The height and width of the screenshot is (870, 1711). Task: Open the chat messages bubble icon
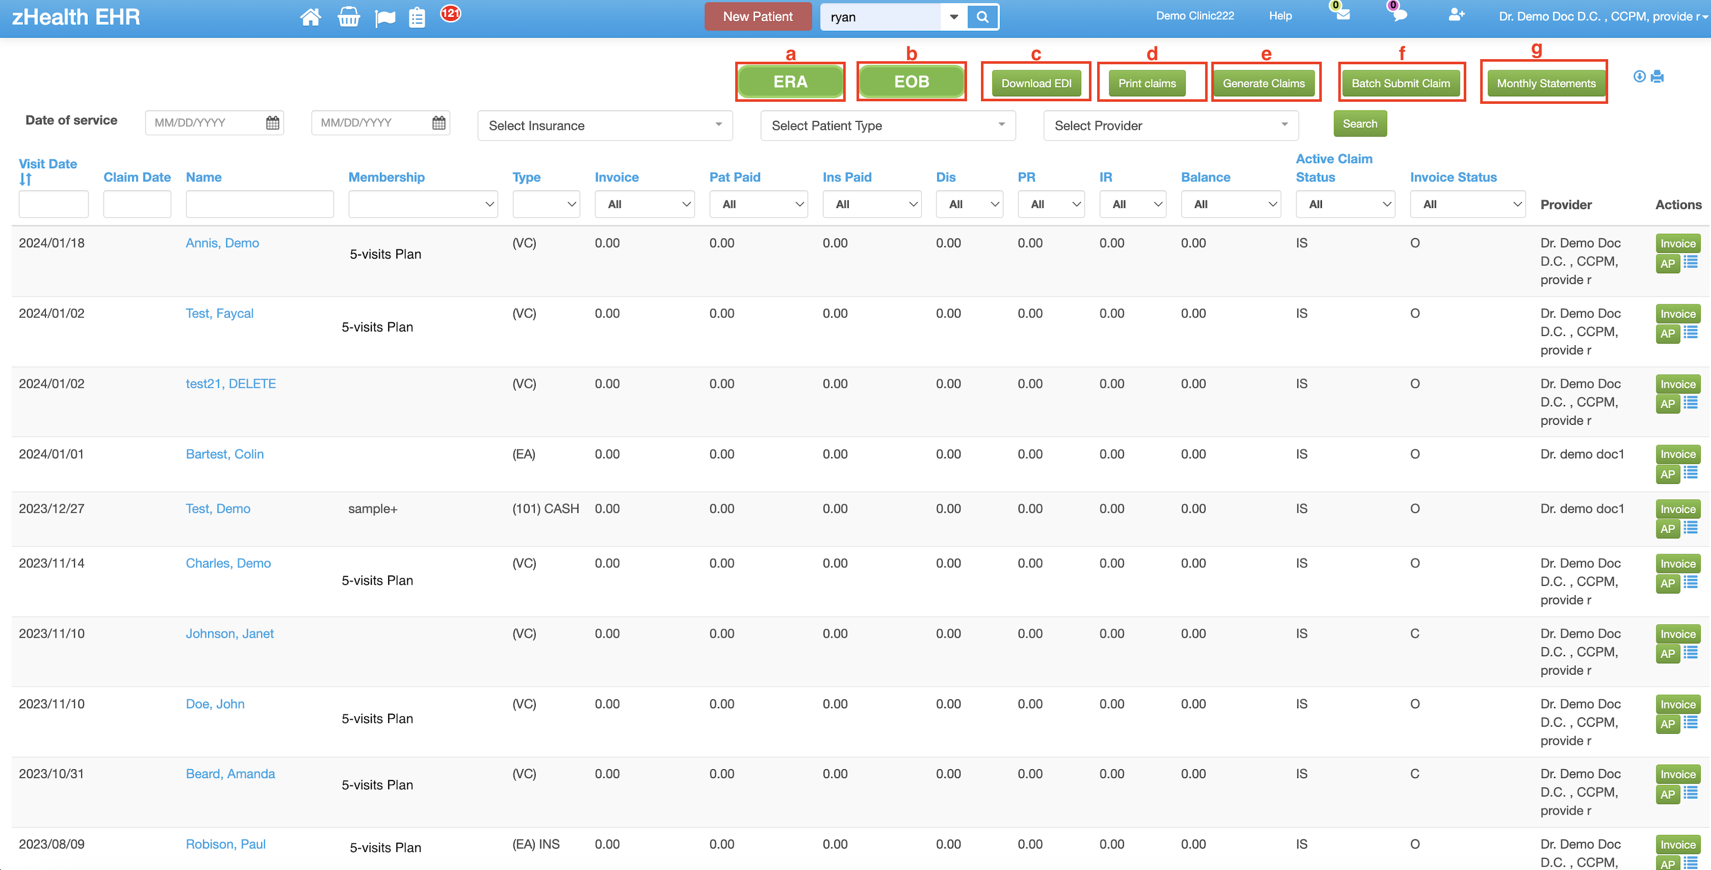click(1399, 14)
